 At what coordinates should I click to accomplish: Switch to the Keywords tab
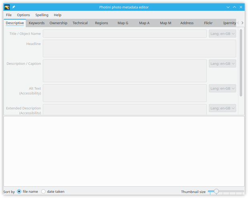(x=37, y=23)
